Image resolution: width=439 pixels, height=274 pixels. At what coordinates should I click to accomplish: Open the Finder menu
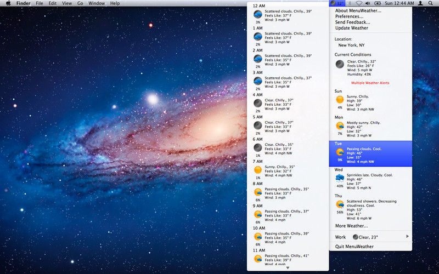[23, 3]
